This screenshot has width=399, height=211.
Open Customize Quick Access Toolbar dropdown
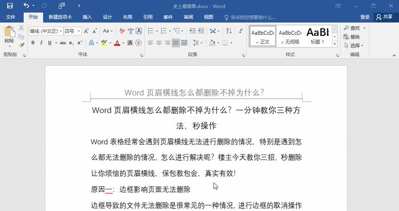pyautogui.click(x=79, y=6)
